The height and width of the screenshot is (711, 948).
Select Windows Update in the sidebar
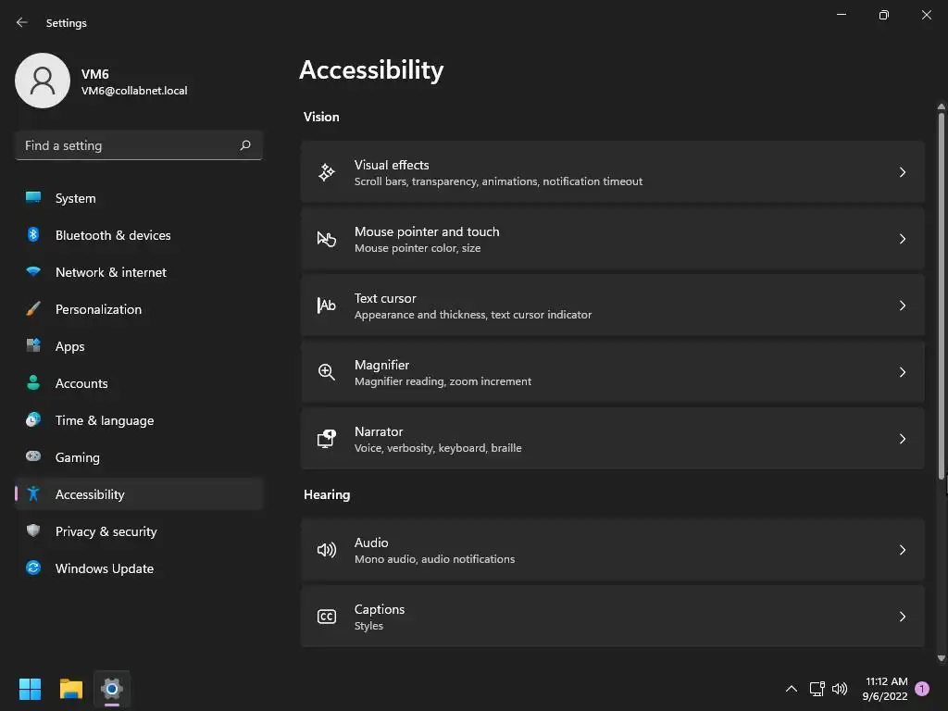104,568
